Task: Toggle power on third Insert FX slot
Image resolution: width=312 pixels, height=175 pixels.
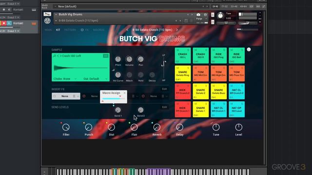Action: click(x=143, y=96)
